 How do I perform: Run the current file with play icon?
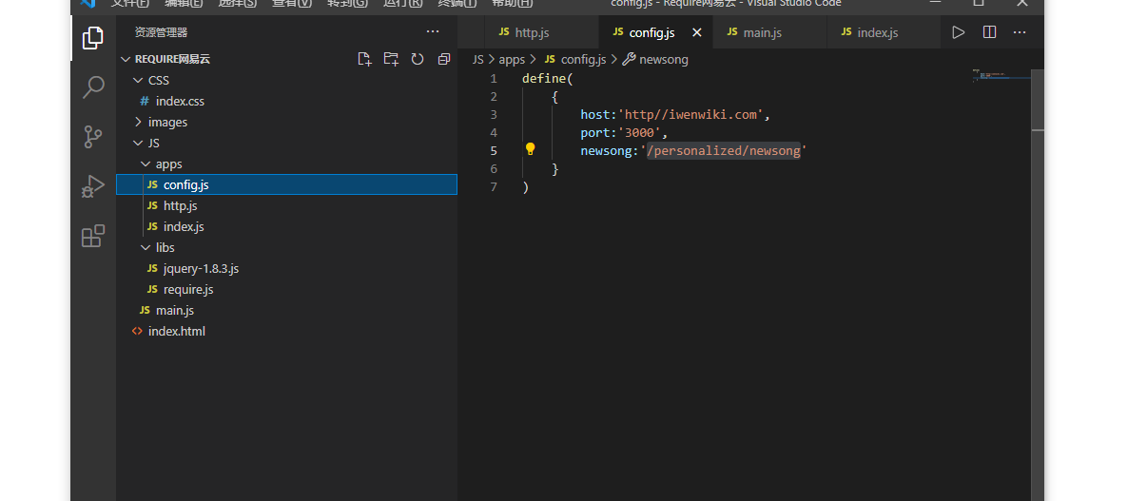tap(959, 32)
